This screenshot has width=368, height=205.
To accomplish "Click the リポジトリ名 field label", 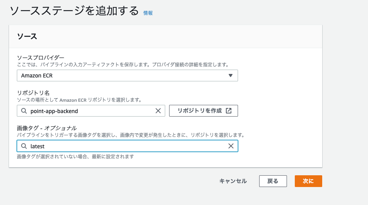I will pos(33,93).
